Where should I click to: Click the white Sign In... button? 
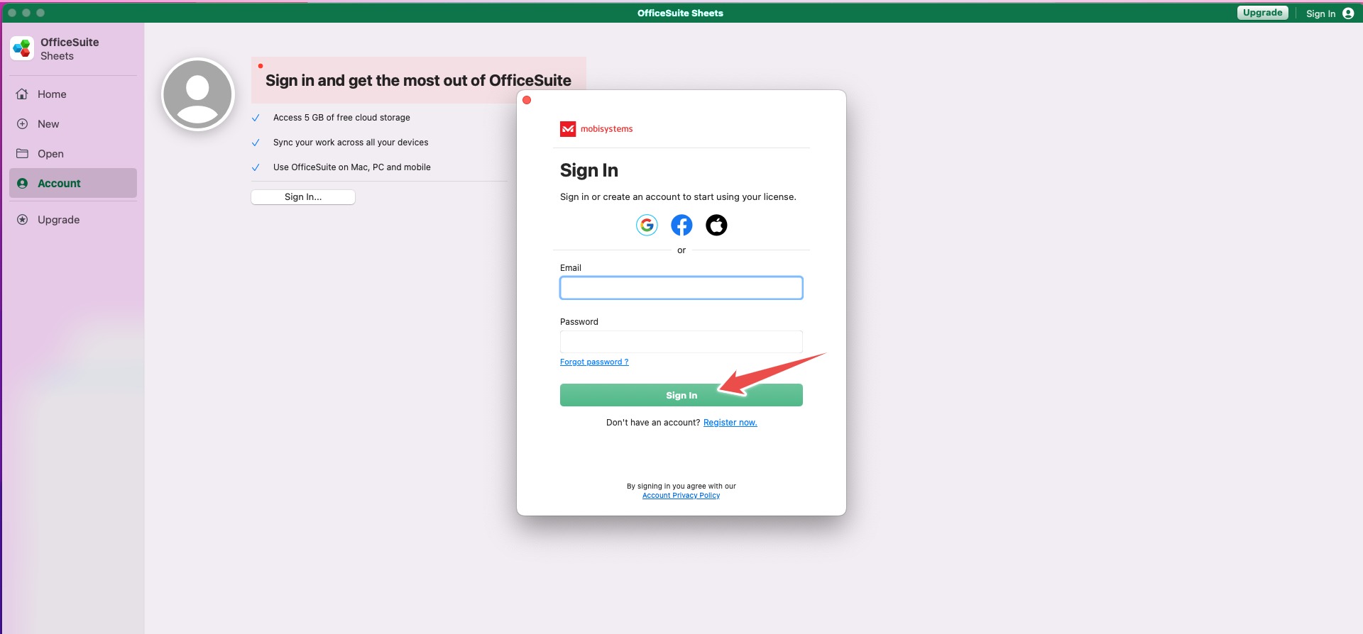(x=303, y=197)
